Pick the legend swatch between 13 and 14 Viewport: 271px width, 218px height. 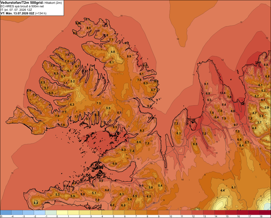[209, 212]
